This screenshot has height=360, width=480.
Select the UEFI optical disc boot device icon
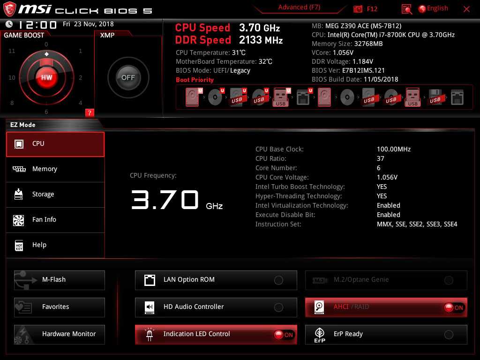point(216,97)
